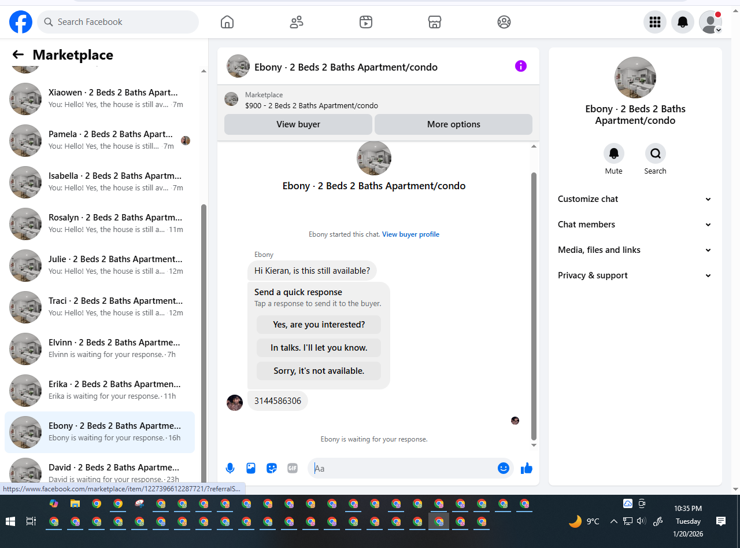Click "Hi Kieran, is this still available?" message

[x=312, y=270]
